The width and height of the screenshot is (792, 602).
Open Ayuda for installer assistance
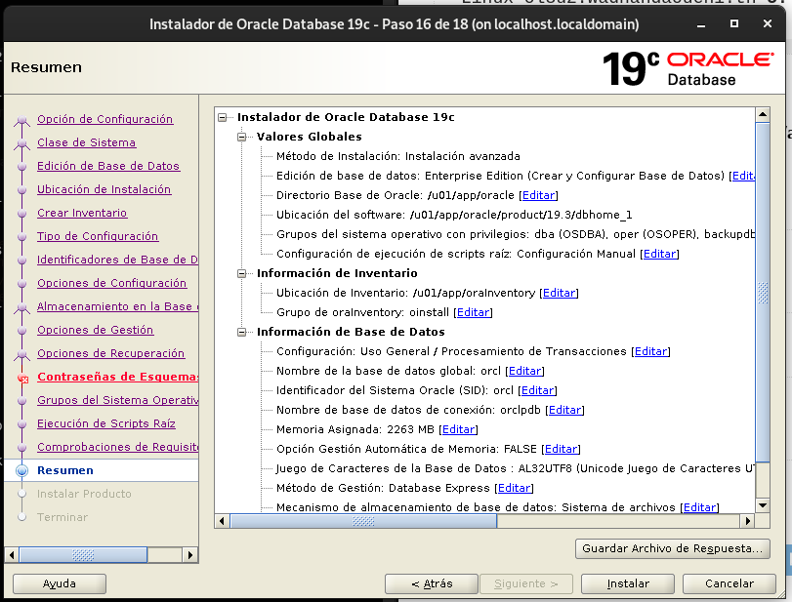point(59,583)
